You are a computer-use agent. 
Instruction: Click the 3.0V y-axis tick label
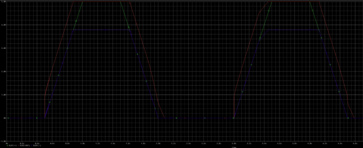(x=3, y=48)
